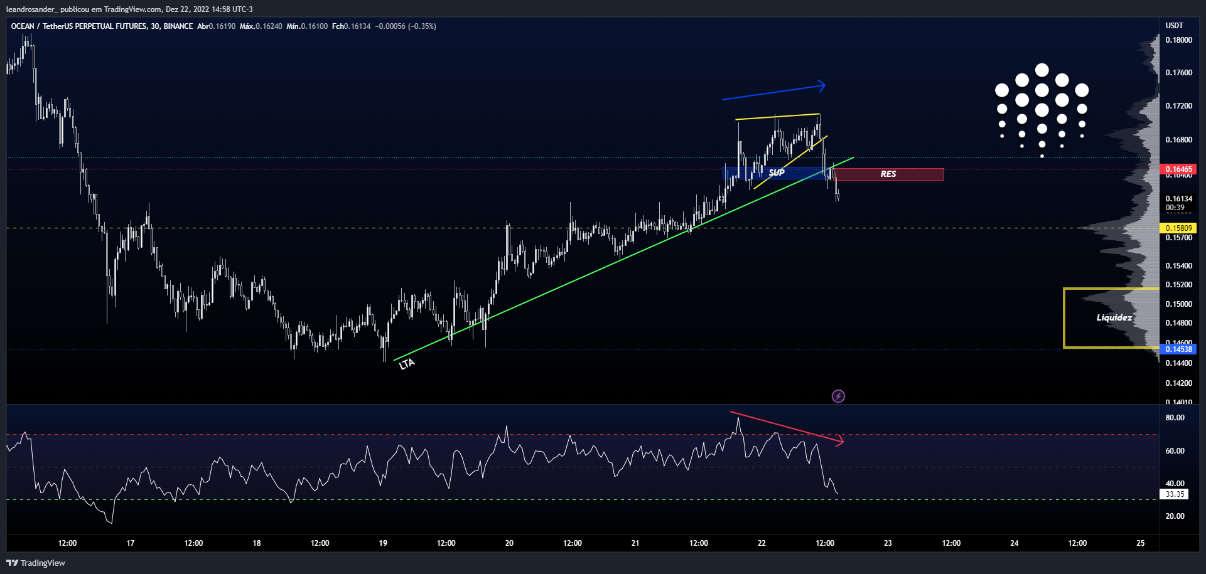Click the Dez 22, 2022 14:58 UTC-3 timestamp
The height and width of the screenshot is (574, 1206).
pos(209,9)
